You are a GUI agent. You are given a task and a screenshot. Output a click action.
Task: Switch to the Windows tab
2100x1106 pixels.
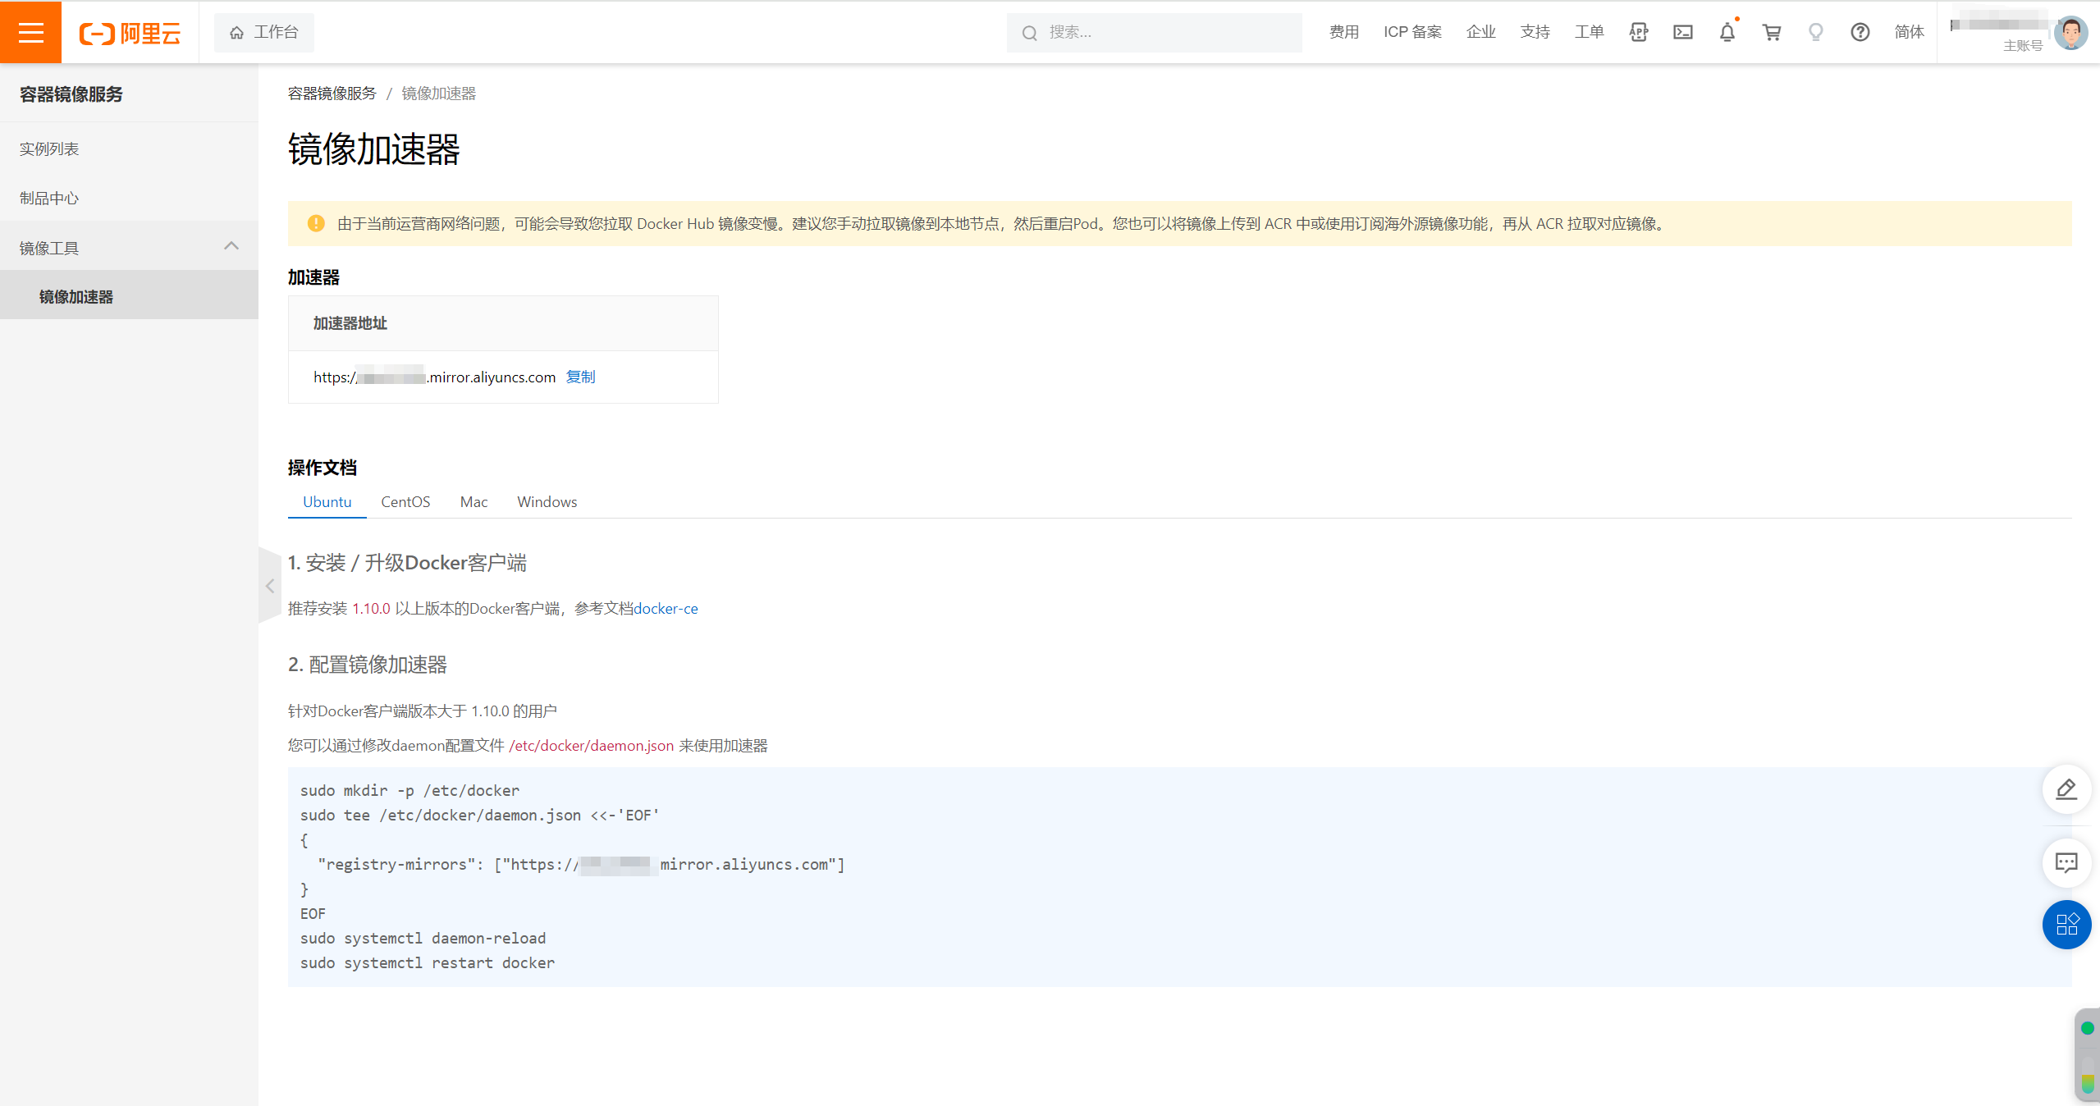(547, 501)
